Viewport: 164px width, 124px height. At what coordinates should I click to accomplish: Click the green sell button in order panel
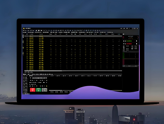pyautogui.click(x=39, y=89)
